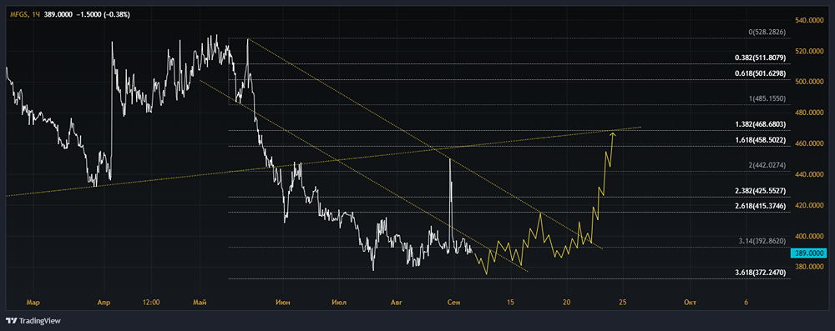Click the 400.0000 price axis label
The width and height of the screenshot is (835, 331).
[809, 236]
